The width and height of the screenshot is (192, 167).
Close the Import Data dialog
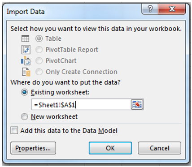pos(172,9)
